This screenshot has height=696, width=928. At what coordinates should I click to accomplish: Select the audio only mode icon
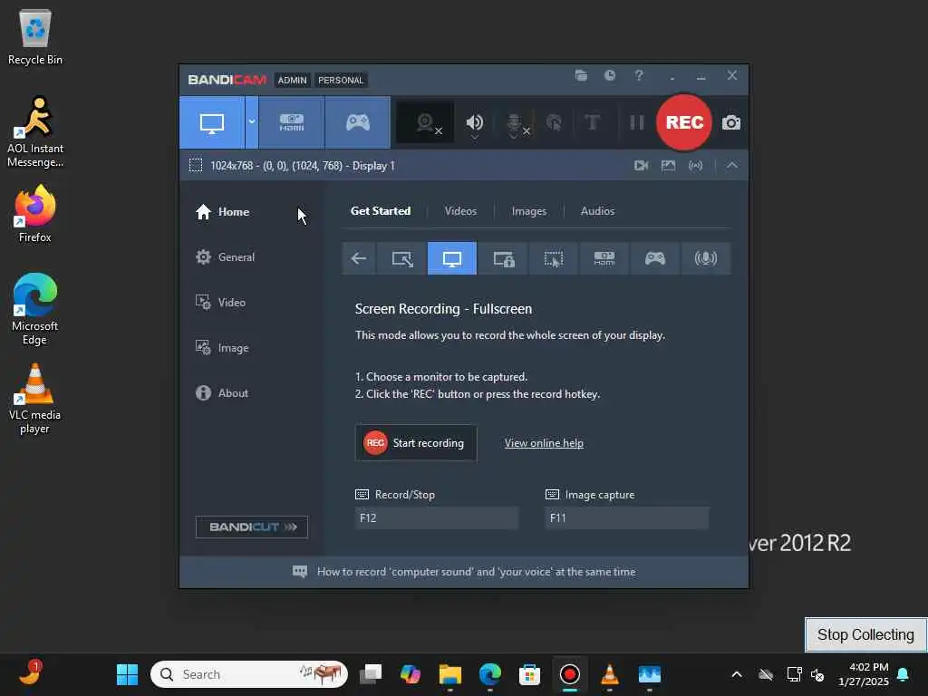[705, 258]
